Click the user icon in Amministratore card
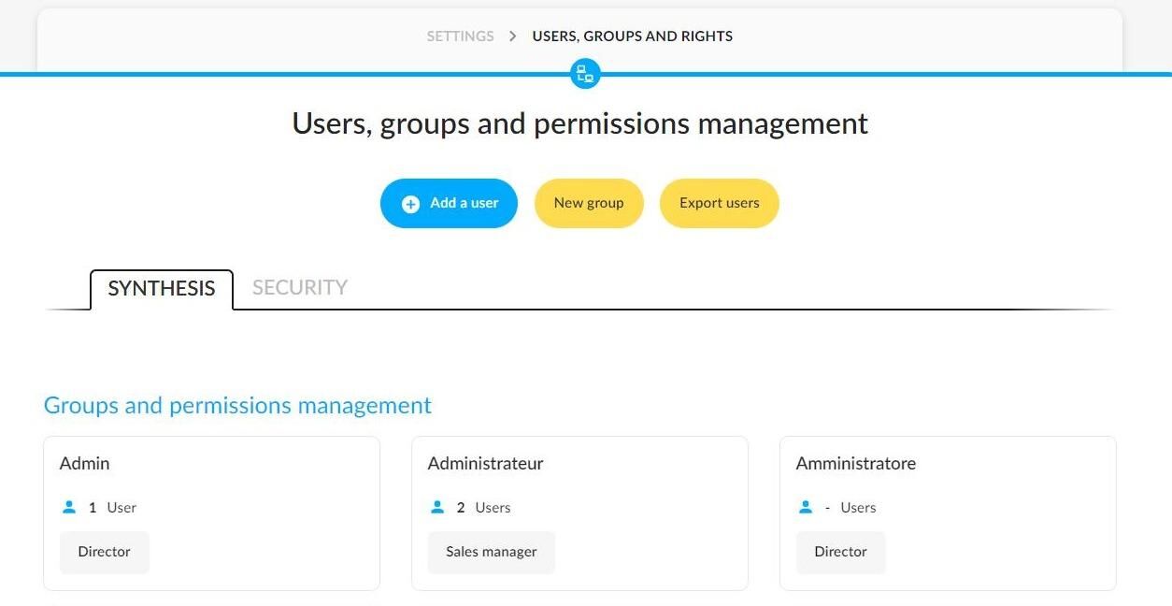This screenshot has height=606, width=1172. tap(805, 507)
